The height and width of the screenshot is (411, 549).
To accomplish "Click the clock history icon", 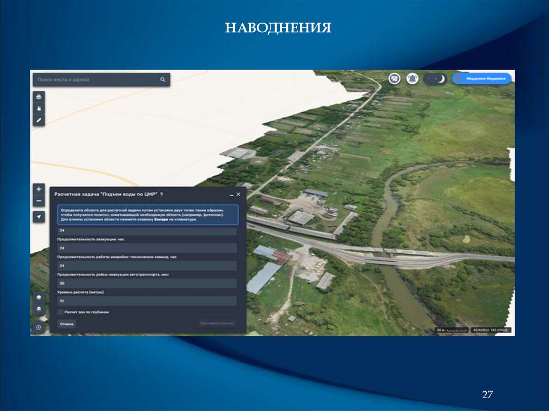I will 39,327.
